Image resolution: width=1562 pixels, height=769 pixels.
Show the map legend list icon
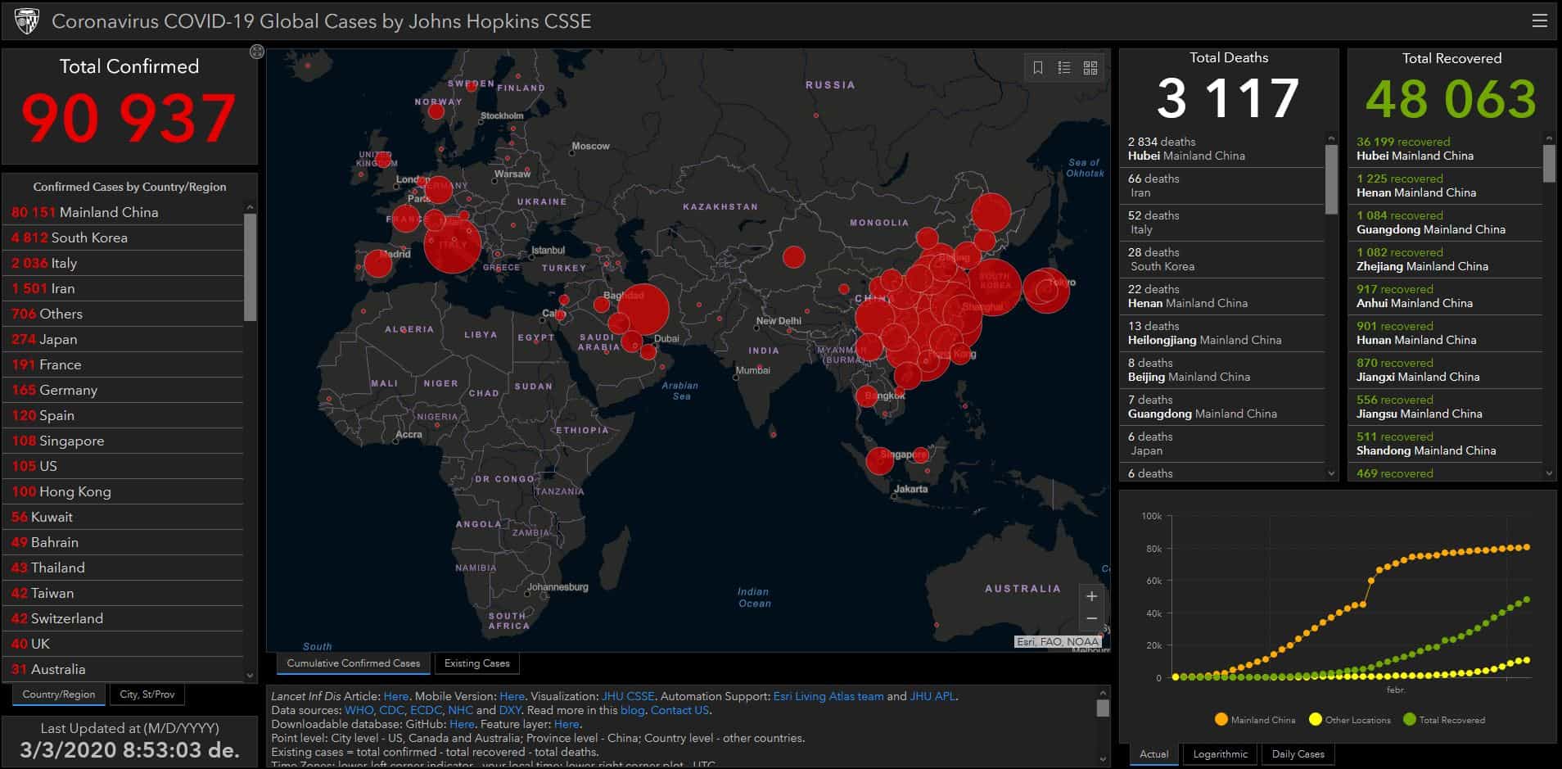click(x=1064, y=68)
